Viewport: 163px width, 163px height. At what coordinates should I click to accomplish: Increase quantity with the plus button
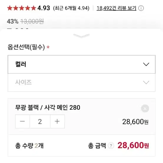[x=57, y=121]
